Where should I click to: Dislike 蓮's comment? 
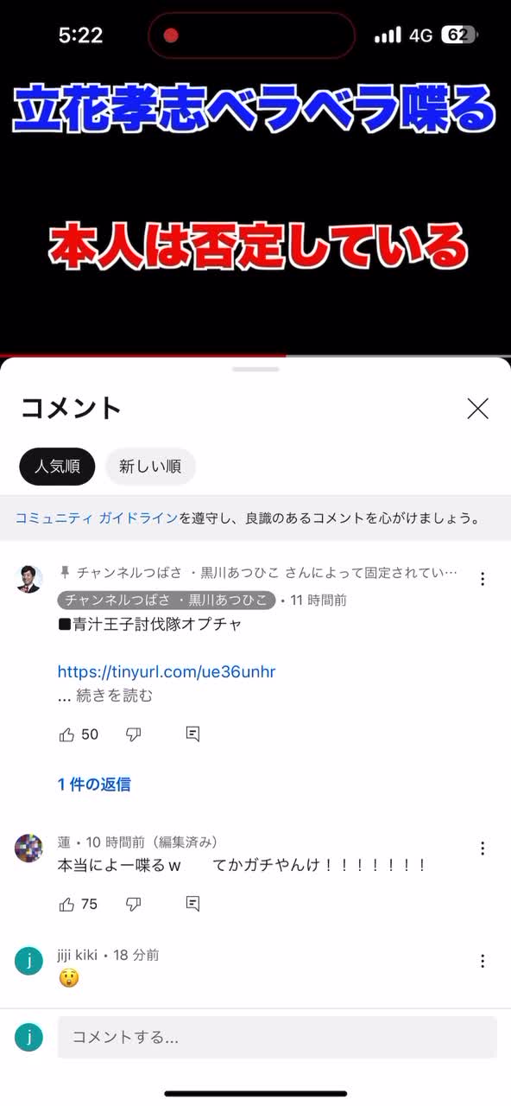134,904
